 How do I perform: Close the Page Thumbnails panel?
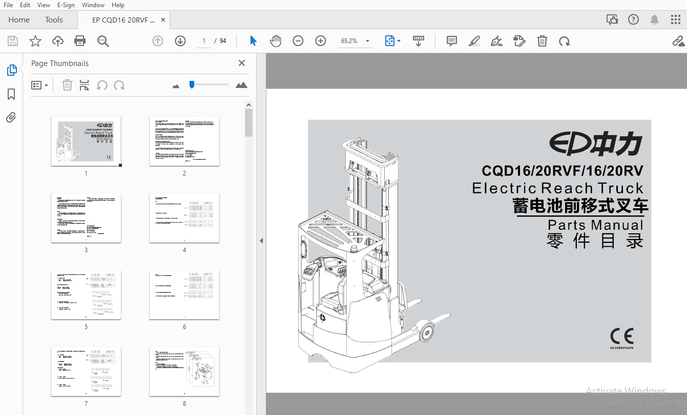pos(242,63)
